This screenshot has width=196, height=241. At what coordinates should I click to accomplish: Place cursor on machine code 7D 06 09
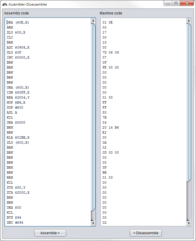tap(110, 52)
